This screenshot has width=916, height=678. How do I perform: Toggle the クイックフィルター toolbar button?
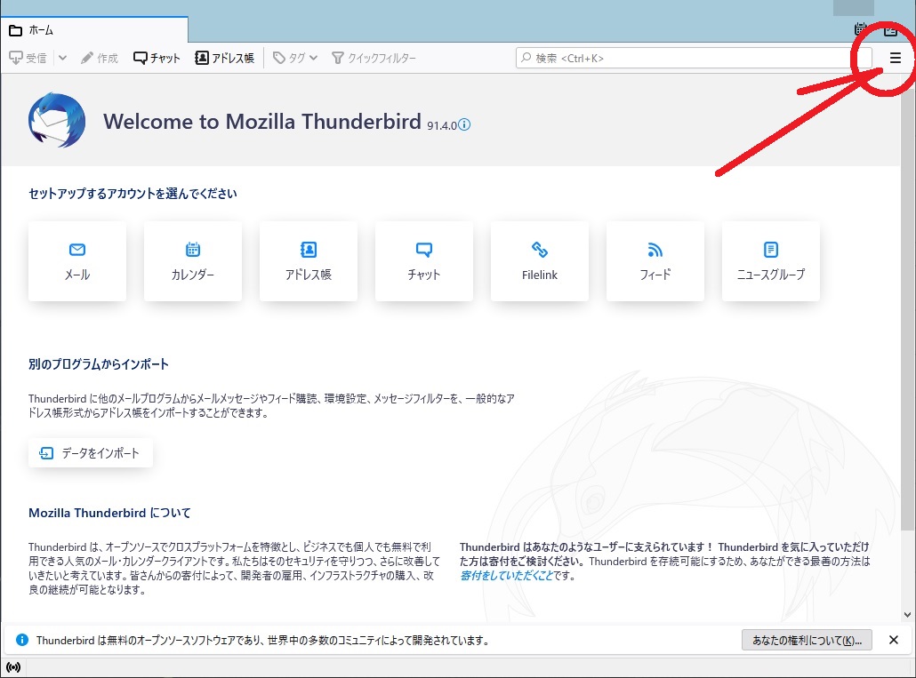374,58
